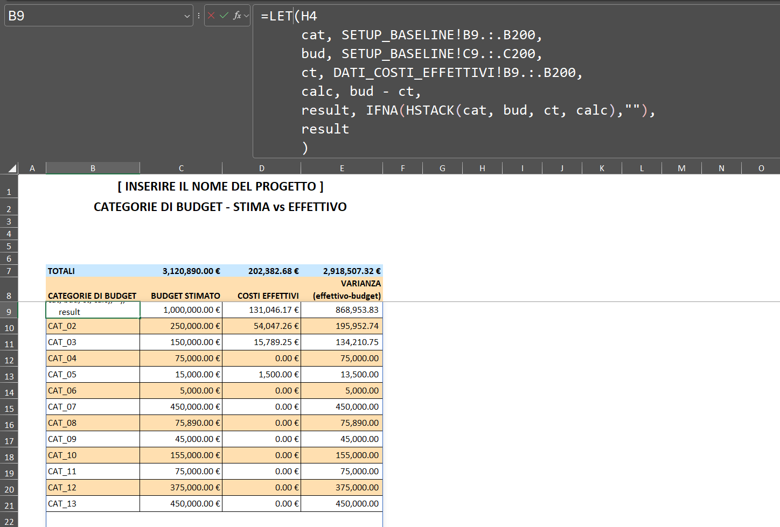
Task: Select column header C
Action: point(181,168)
